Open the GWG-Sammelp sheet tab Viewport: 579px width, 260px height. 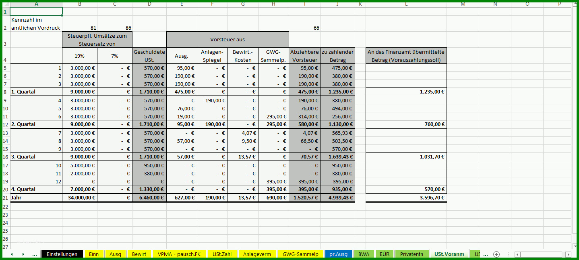coord(300,254)
